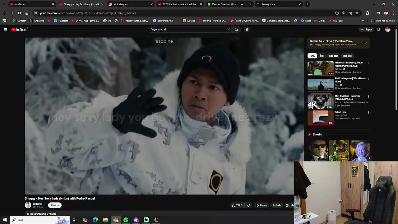Viewport: 398px width, 224px height.
Task: Open Killing Time video title
Action: pos(340,112)
